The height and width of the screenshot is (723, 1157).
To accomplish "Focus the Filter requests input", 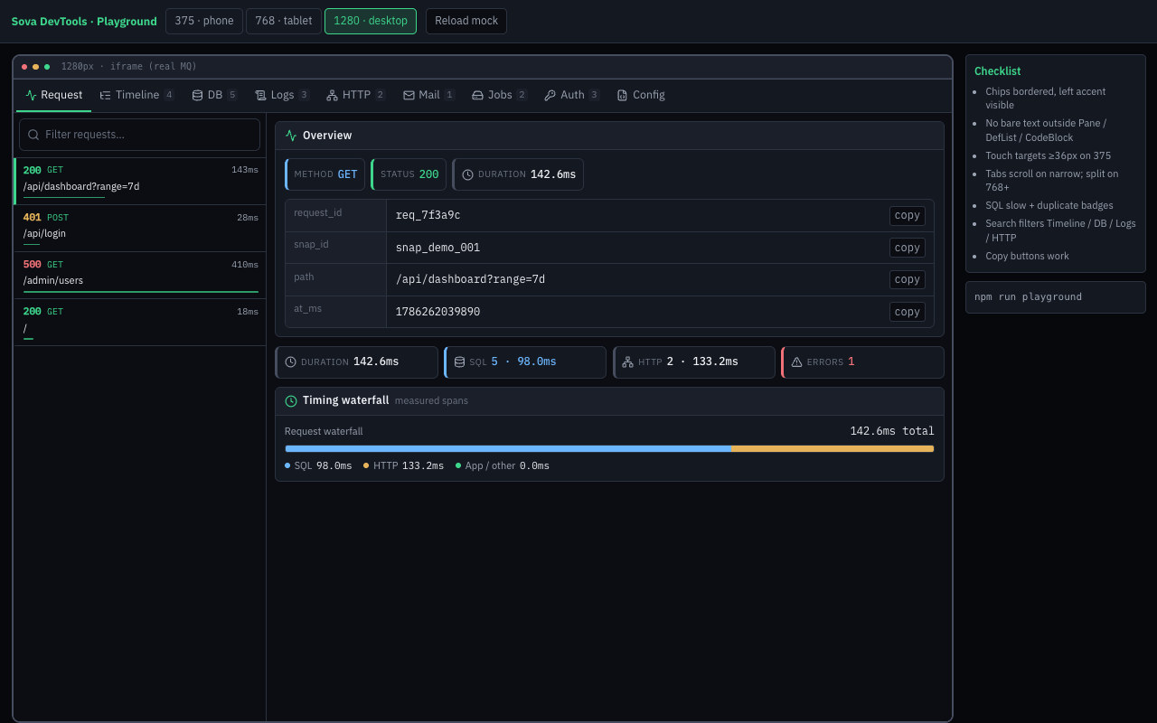I will click(139, 135).
